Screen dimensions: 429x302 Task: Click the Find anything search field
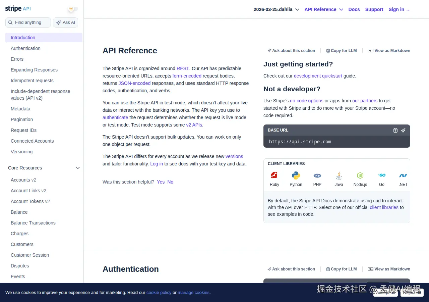(28, 22)
